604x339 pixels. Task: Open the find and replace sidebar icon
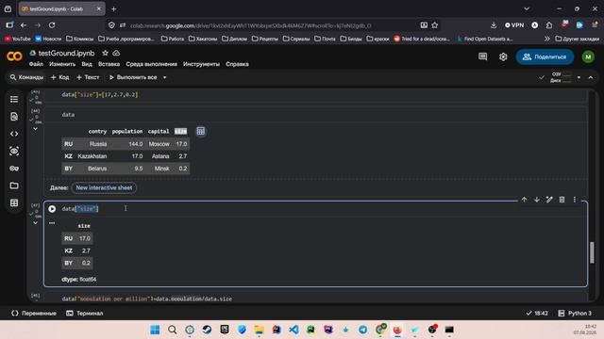click(14, 117)
